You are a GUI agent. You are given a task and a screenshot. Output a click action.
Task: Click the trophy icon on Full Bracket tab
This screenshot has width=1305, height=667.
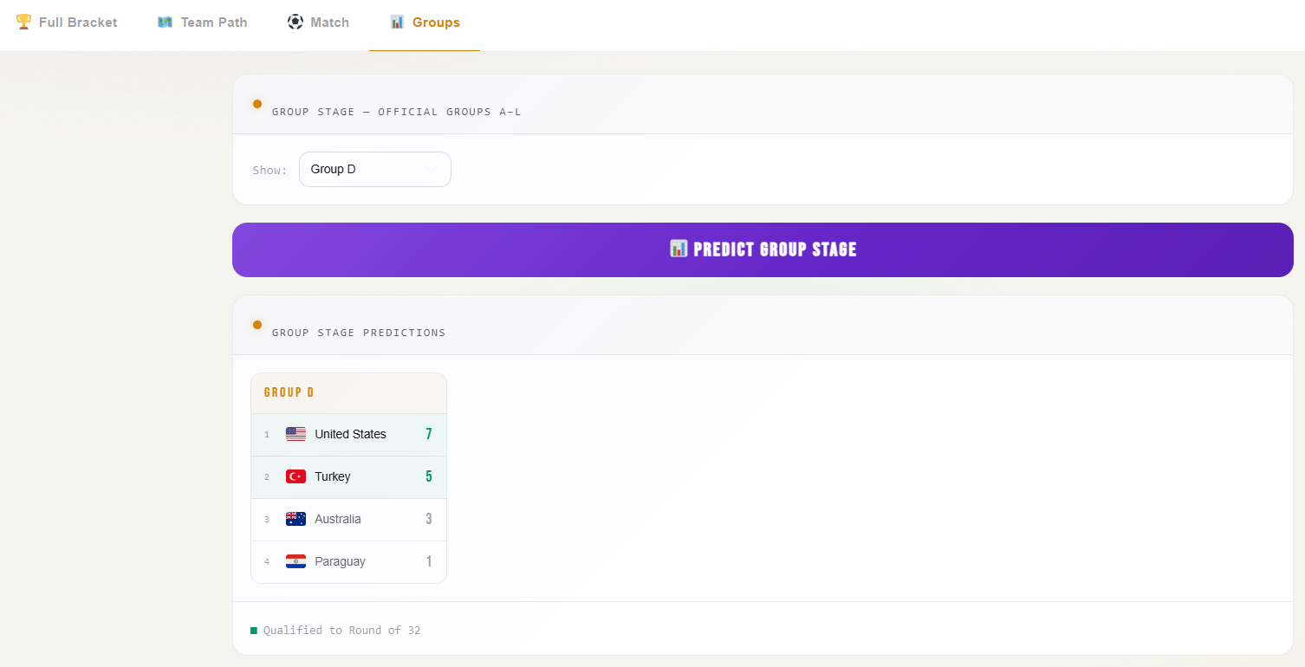click(23, 22)
